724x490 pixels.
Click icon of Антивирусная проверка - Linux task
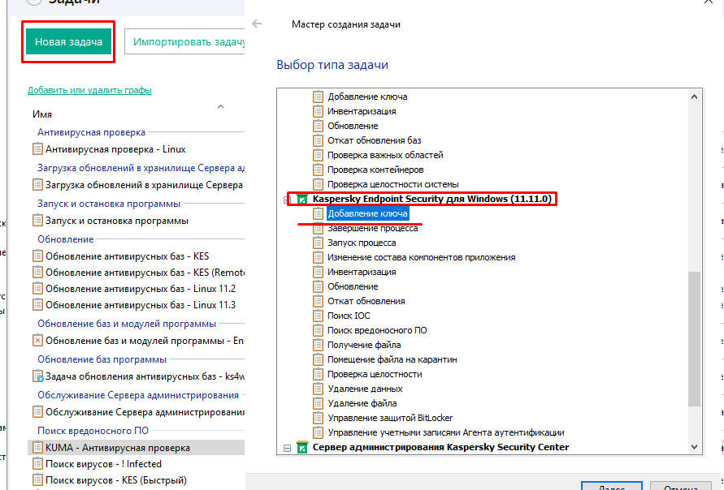coord(37,149)
